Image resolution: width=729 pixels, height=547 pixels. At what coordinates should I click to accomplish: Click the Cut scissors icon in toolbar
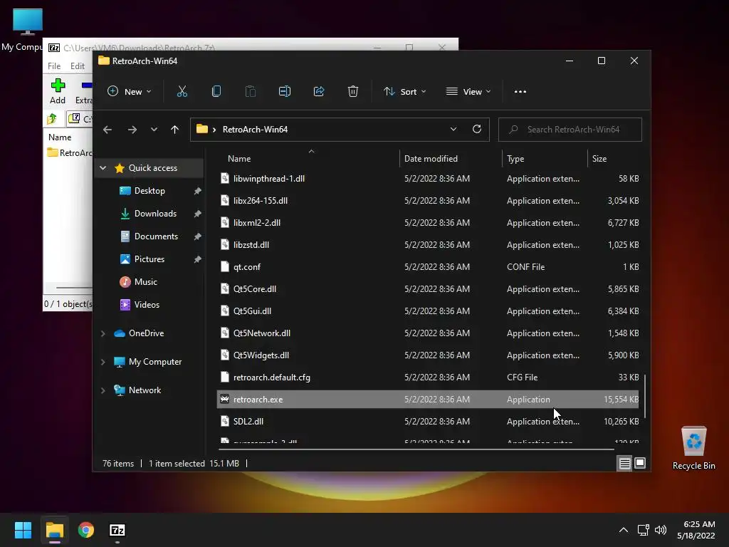tap(182, 92)
